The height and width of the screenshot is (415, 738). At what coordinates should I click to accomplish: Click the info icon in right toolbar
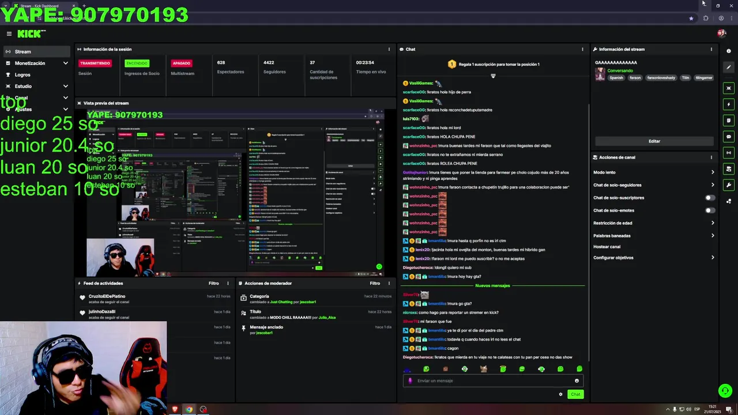(729, 51)
